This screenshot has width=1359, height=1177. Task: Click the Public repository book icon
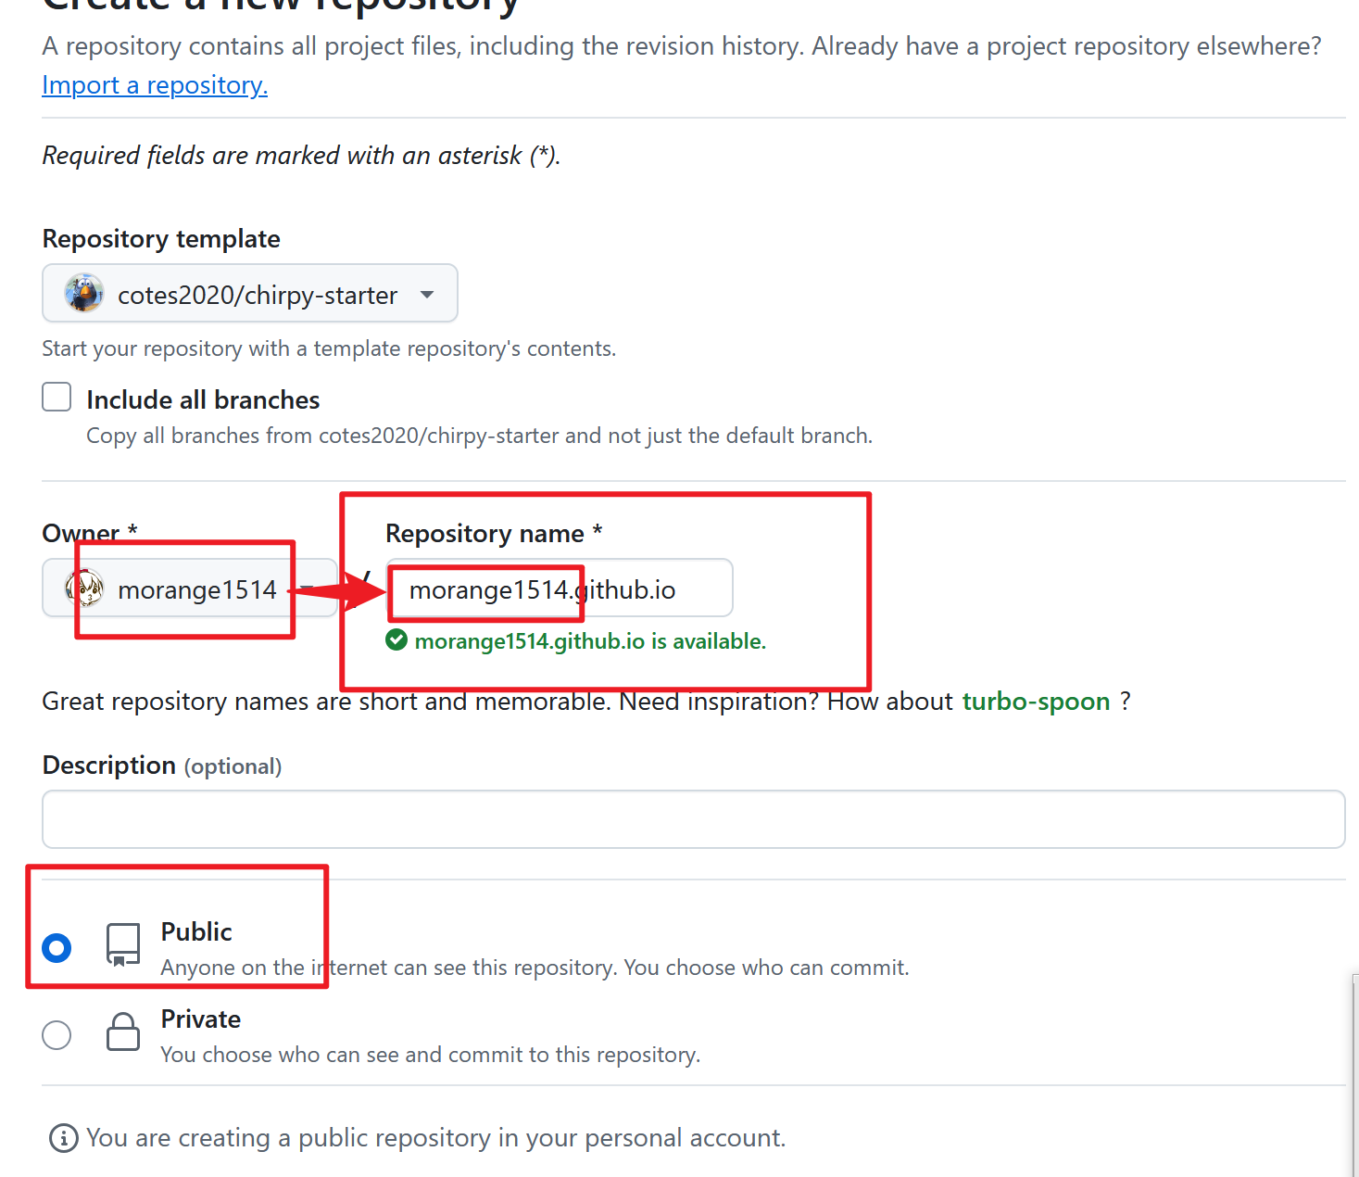coord(122,945)
